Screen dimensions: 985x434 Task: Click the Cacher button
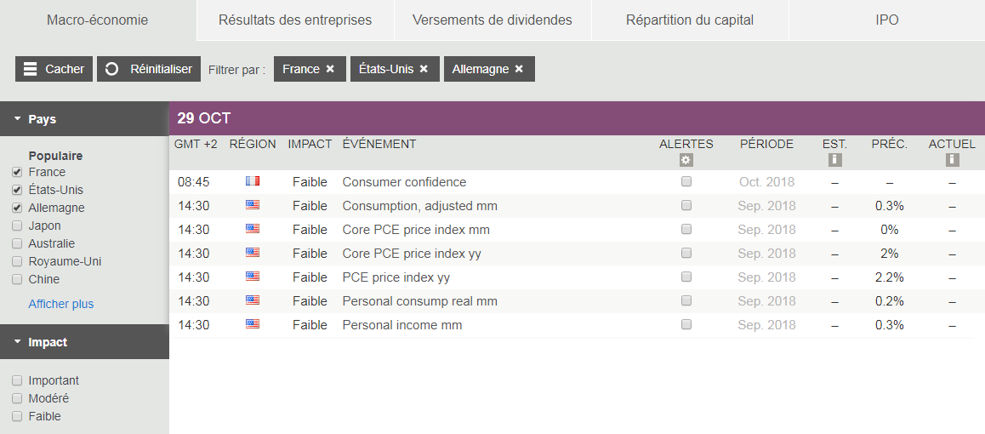point(54,69)
